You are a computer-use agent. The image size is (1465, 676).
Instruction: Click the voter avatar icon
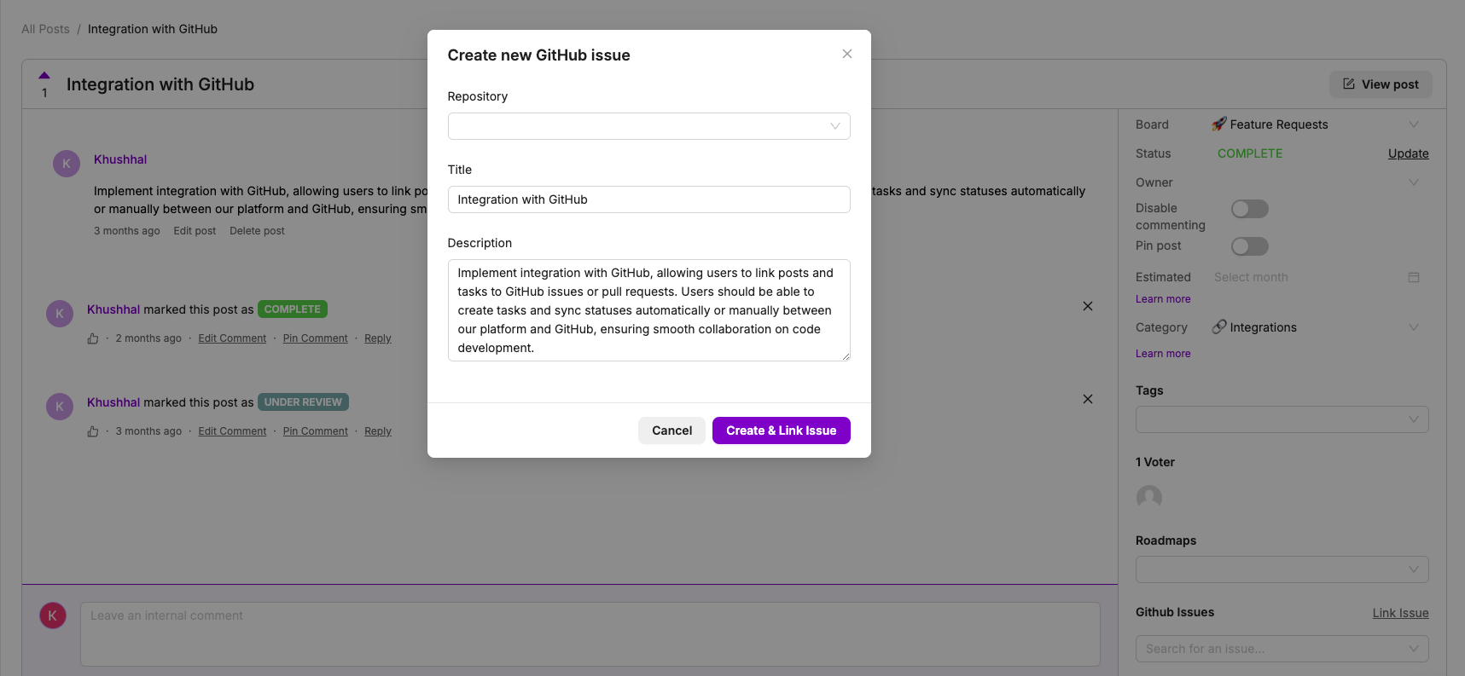coord(1148,497)
